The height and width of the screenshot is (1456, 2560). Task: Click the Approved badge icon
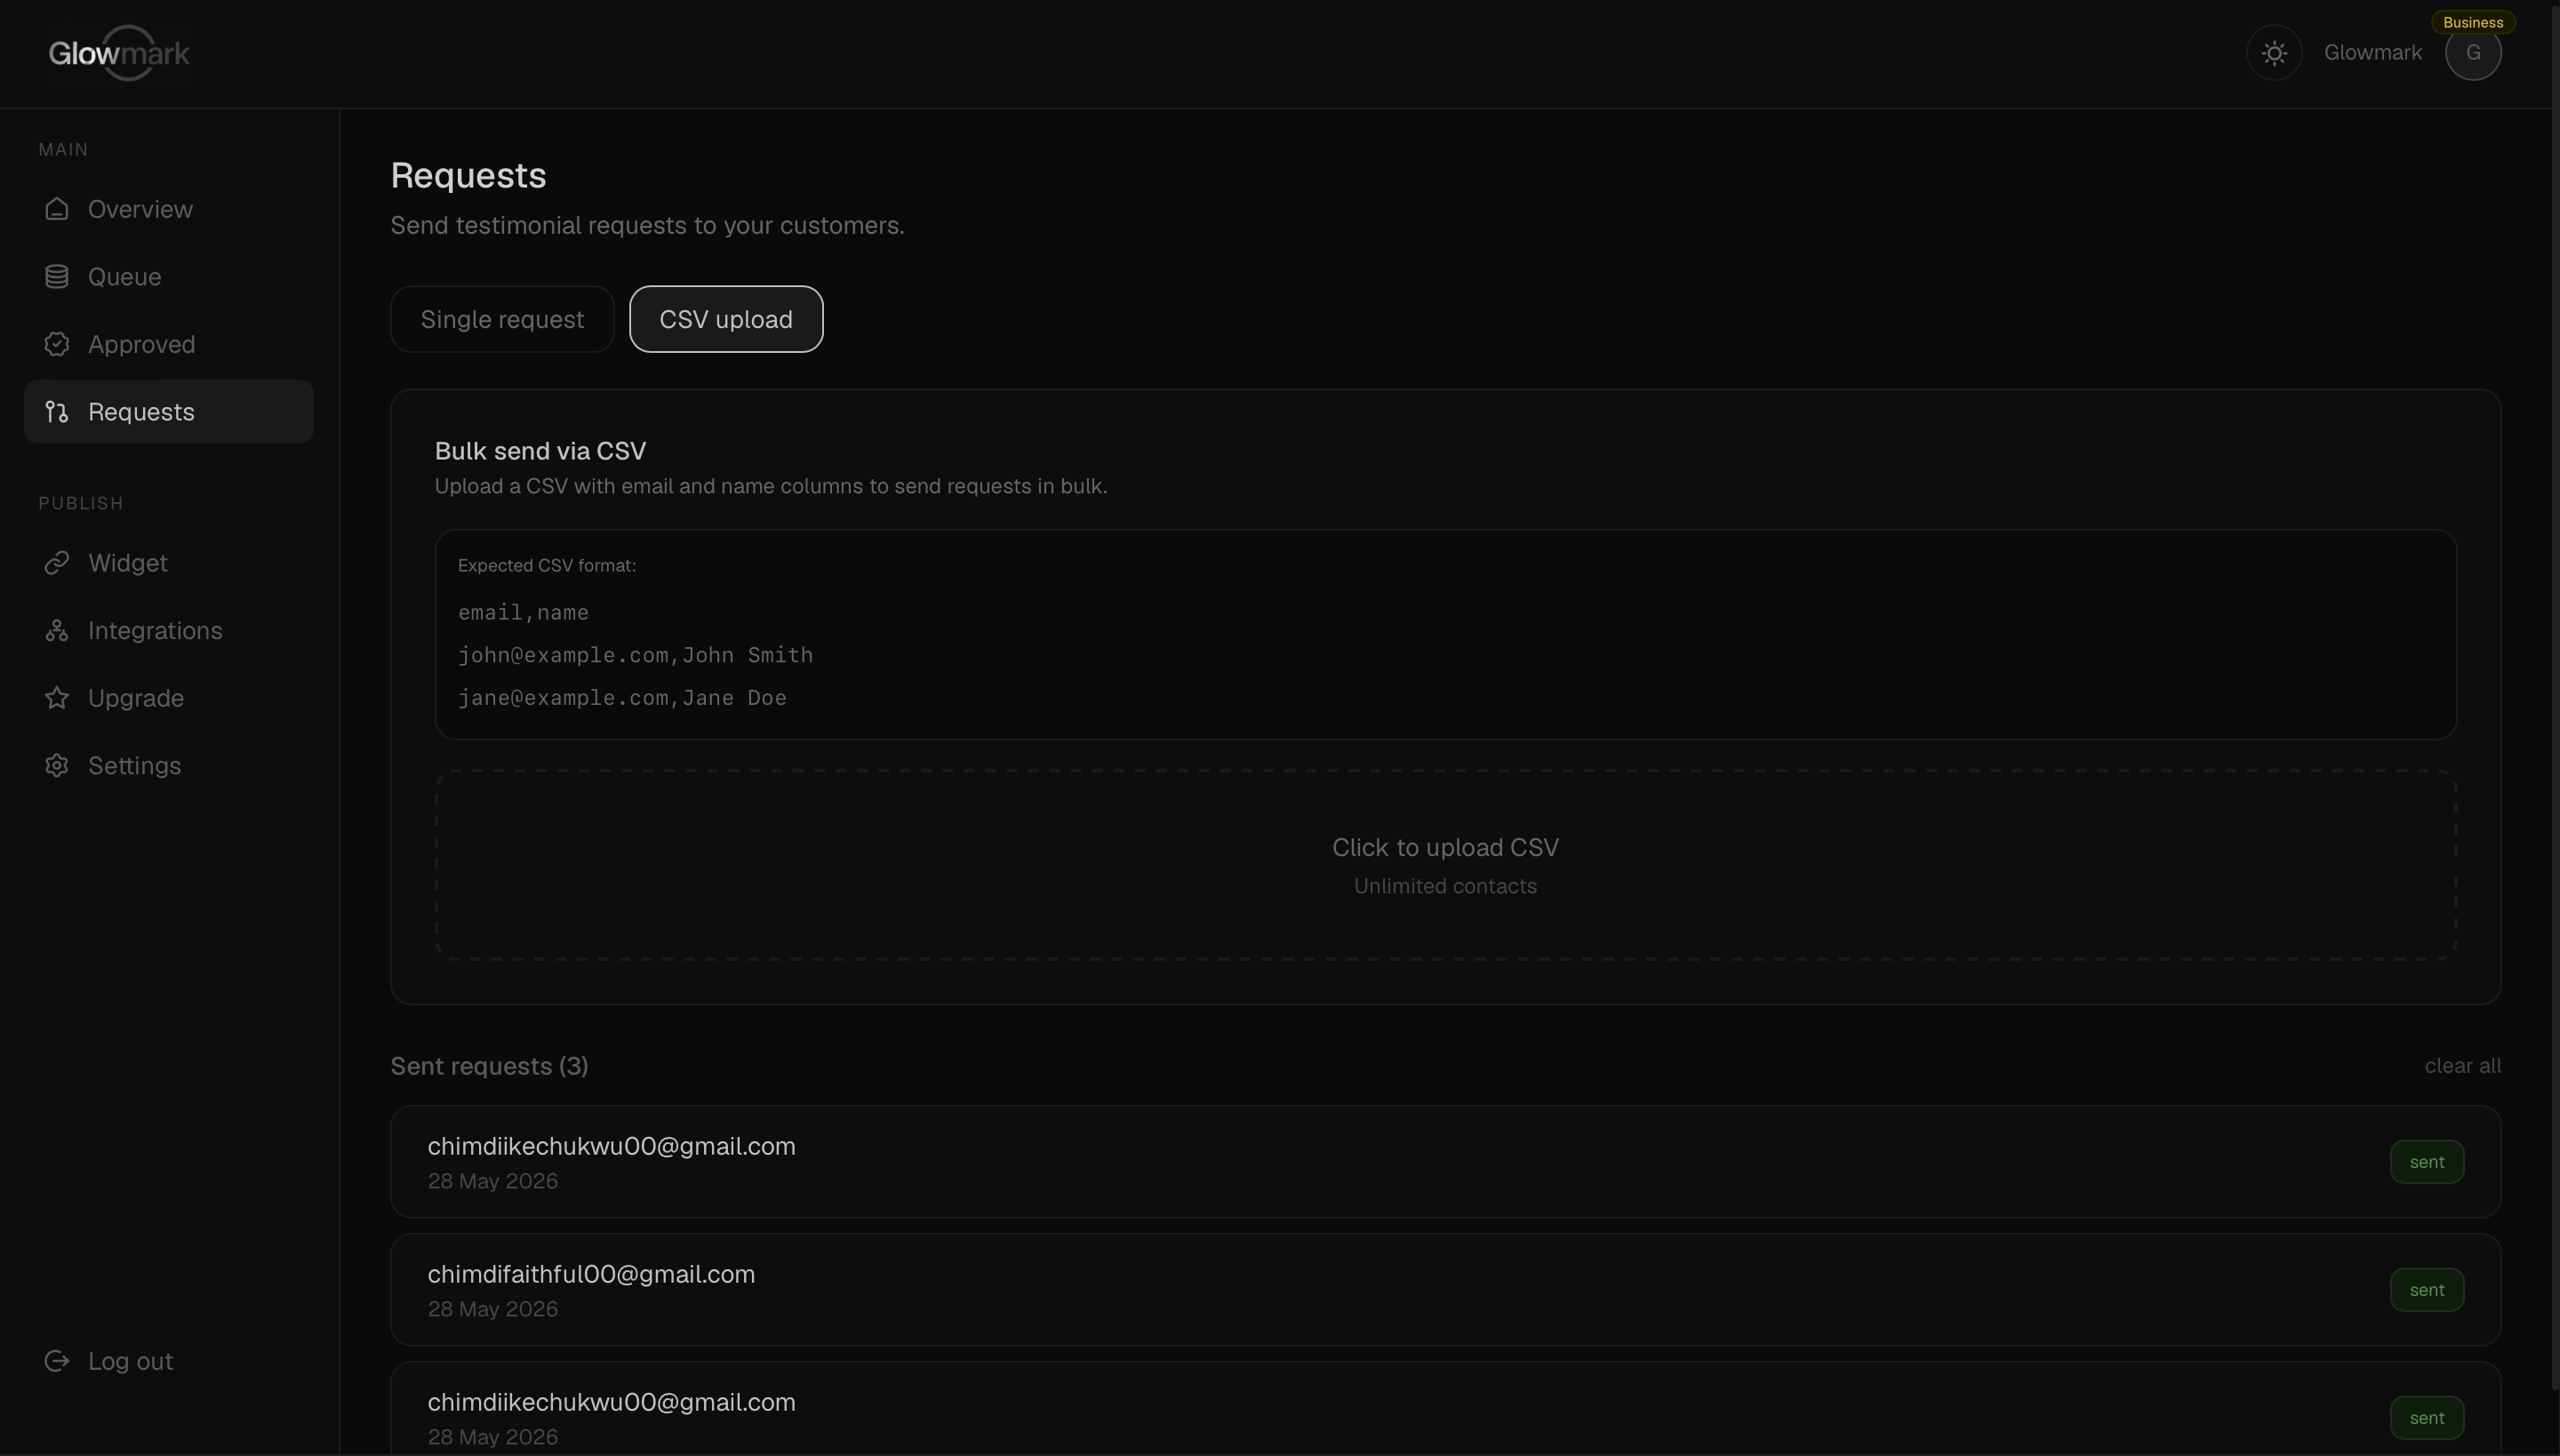(x=57, y=344)
